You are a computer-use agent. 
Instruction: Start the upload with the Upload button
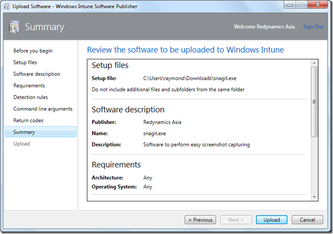[271, 220]
